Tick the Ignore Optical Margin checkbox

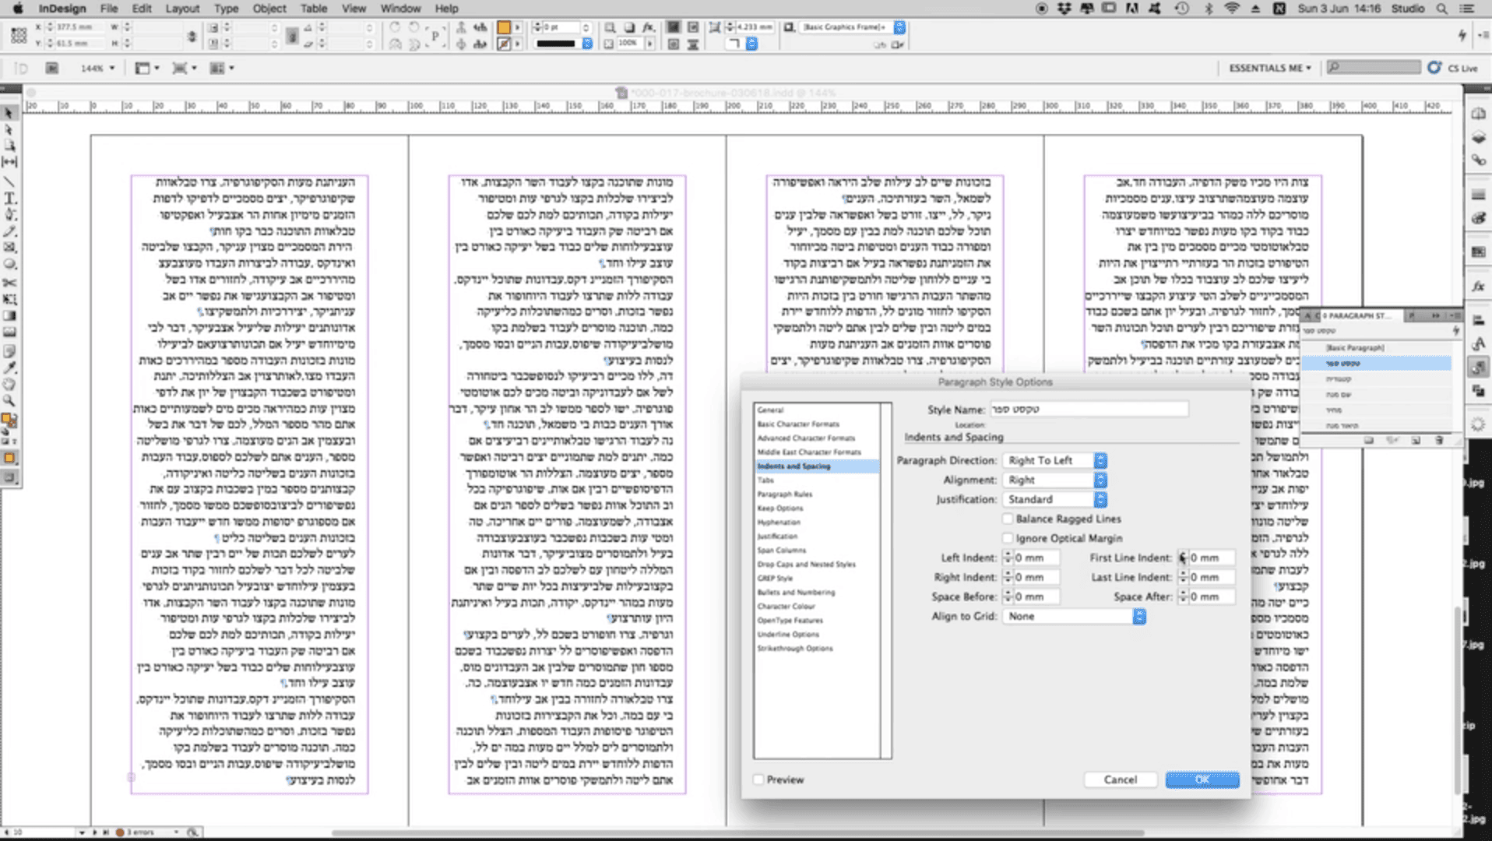click(x=1008, y=538)
